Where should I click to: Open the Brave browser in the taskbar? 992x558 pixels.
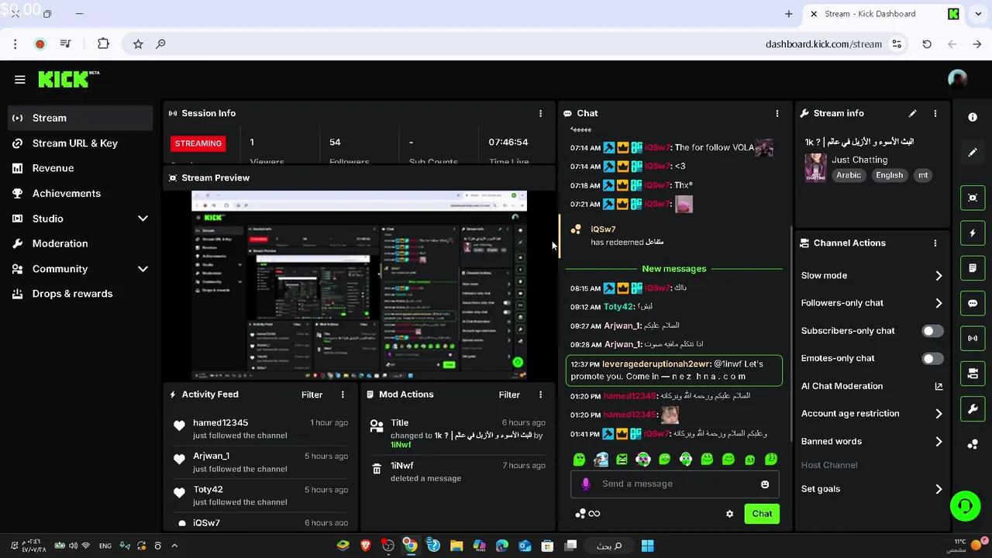click(x=365, y=546)
